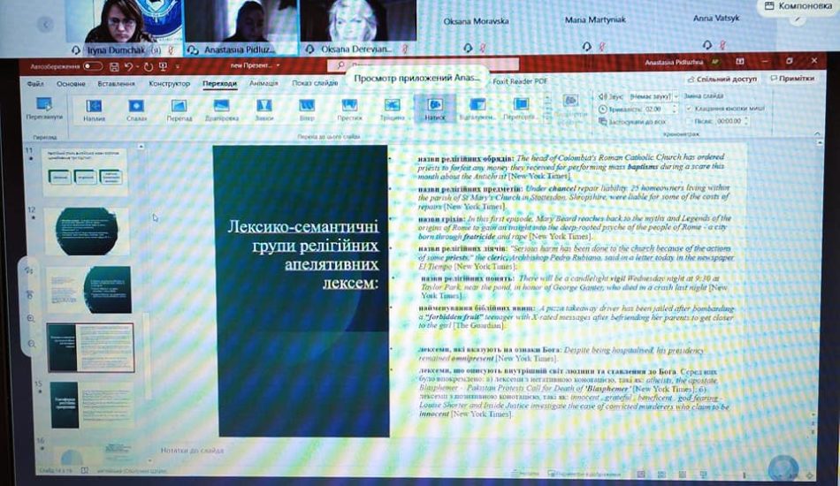840x486 pixels.
Task: Enable the 'Після' advance-after checkbox
Action: click(x=690, y=120)
